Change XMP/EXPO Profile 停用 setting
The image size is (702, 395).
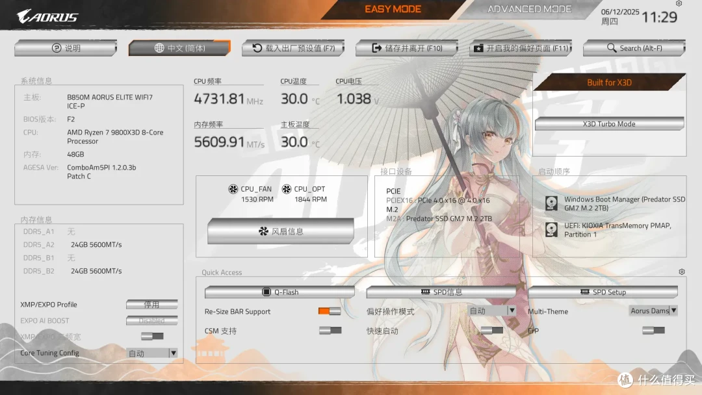[x=151, y=305]
